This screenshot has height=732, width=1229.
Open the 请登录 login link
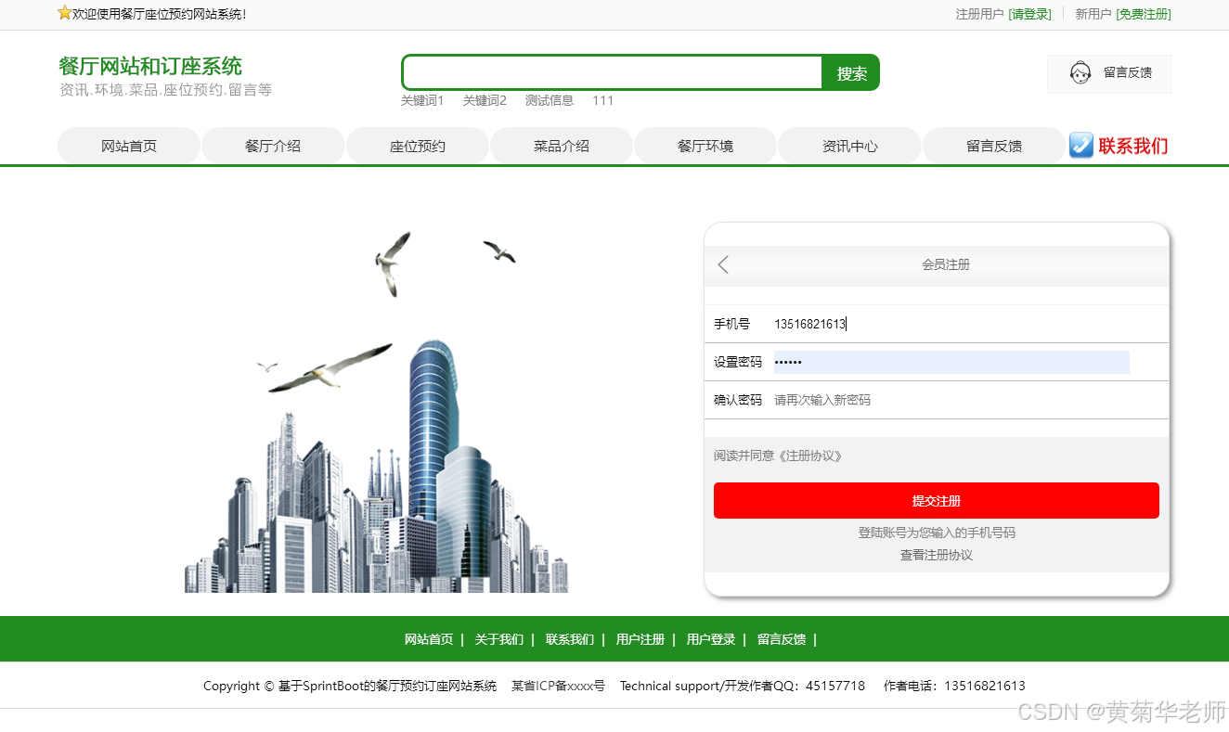(x=1030, y=14)
